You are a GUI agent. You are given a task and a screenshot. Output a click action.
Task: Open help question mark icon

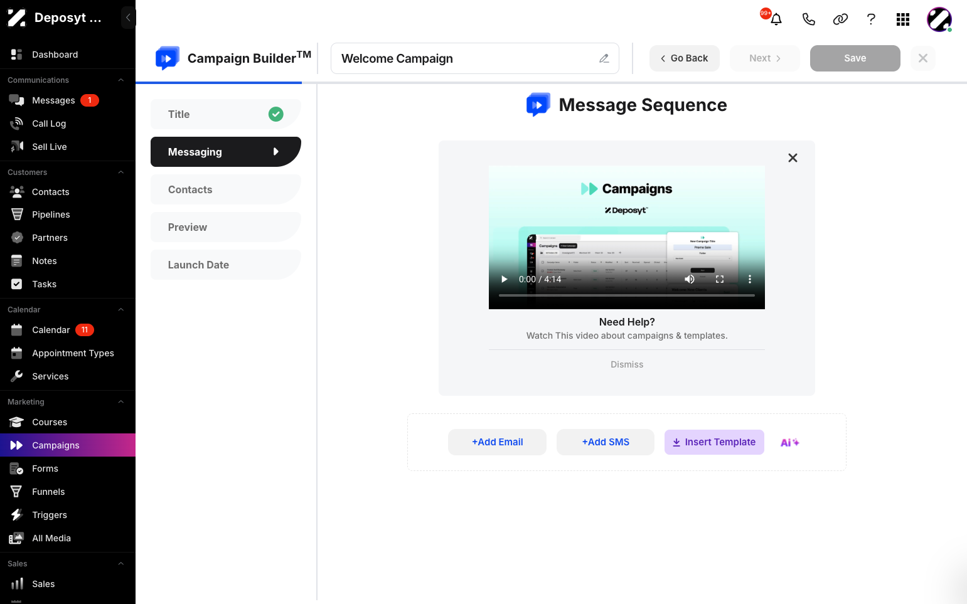pos(871,19)
